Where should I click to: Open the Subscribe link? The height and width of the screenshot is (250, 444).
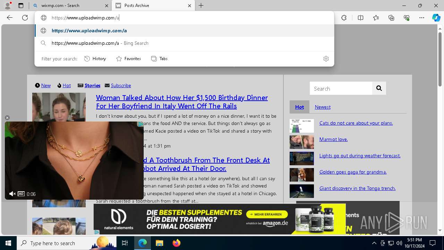coord(121,85)
